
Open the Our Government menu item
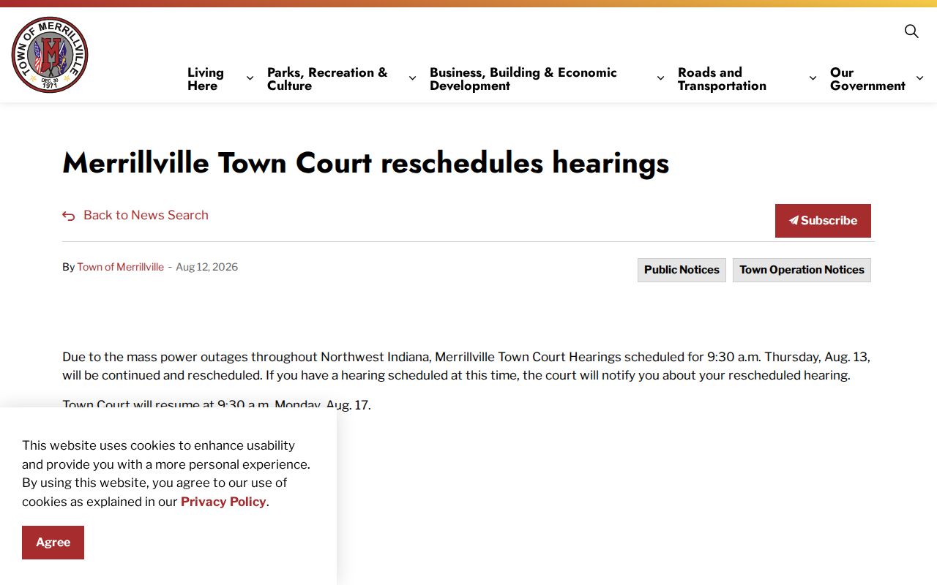point(867,79)
